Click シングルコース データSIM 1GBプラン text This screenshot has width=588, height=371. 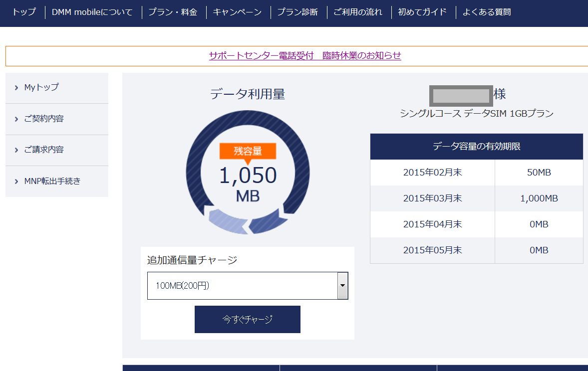[x=477, y=113]
